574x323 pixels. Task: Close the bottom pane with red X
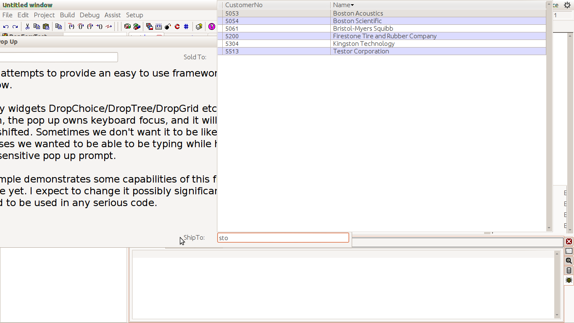tap(569, 241)
